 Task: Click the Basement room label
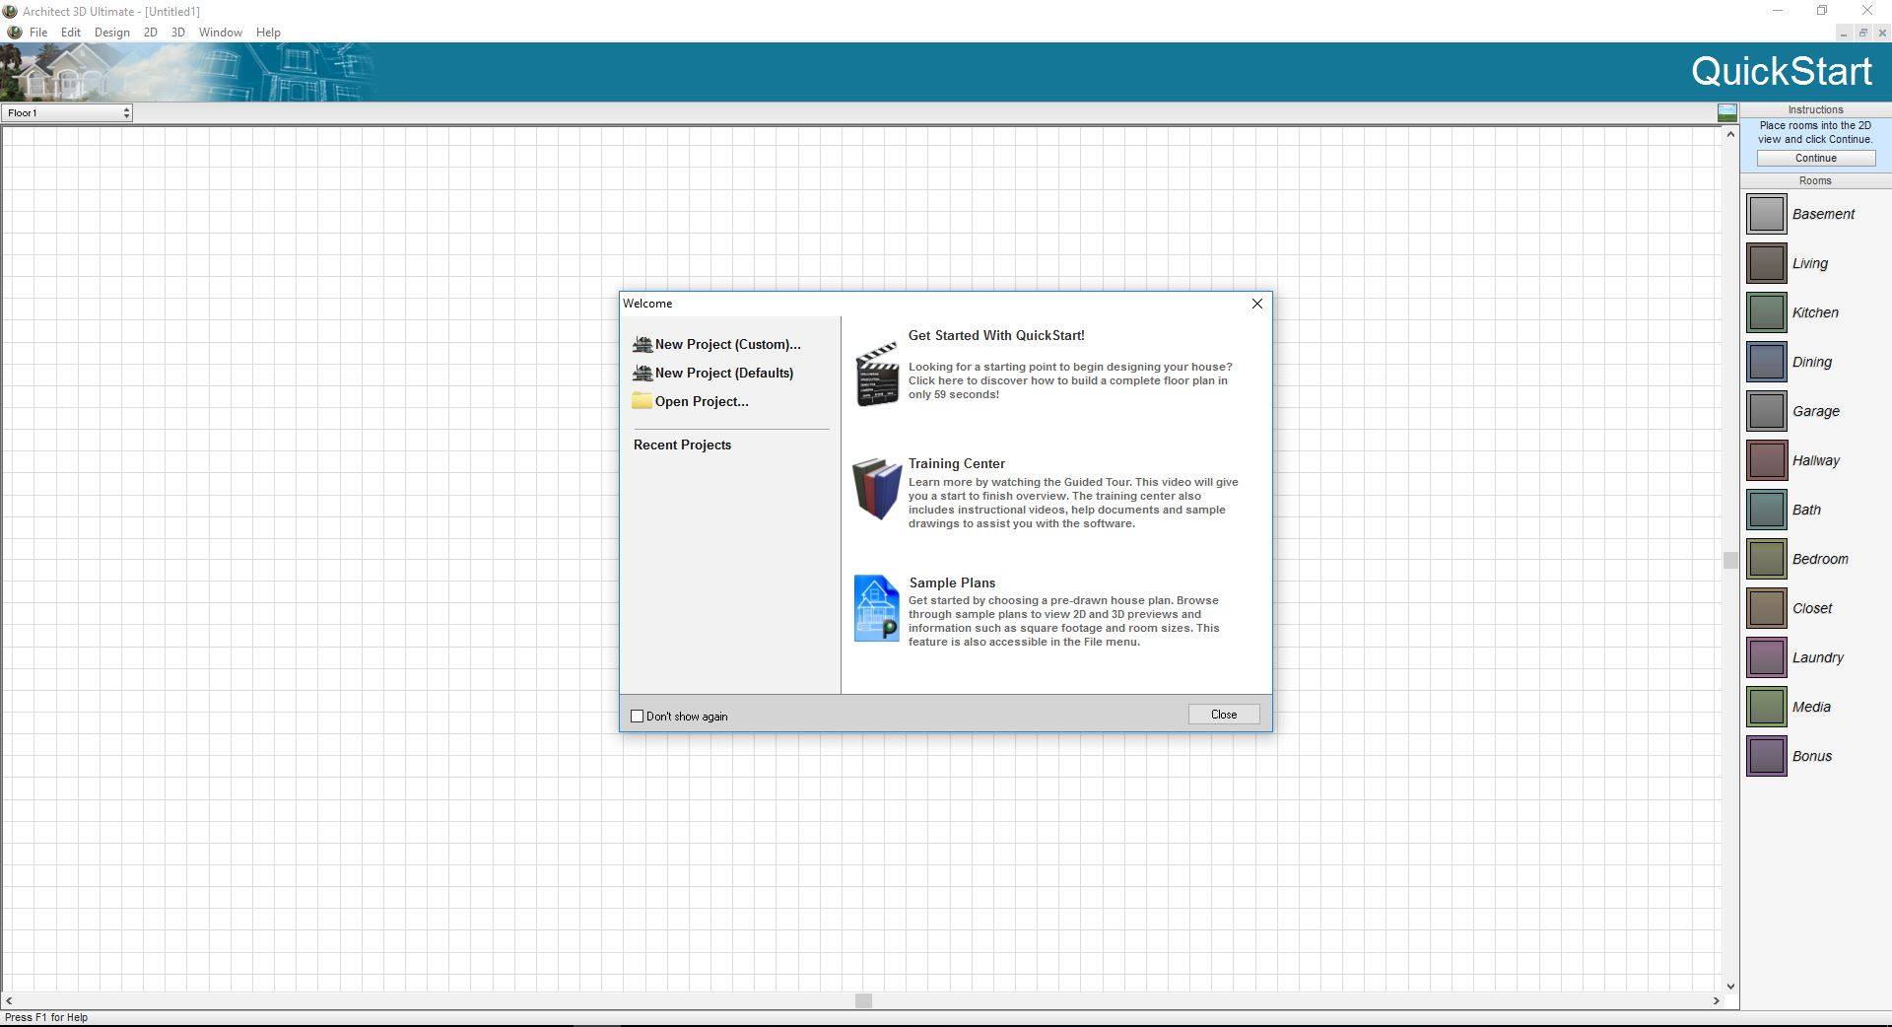(x=1823, y=214)
